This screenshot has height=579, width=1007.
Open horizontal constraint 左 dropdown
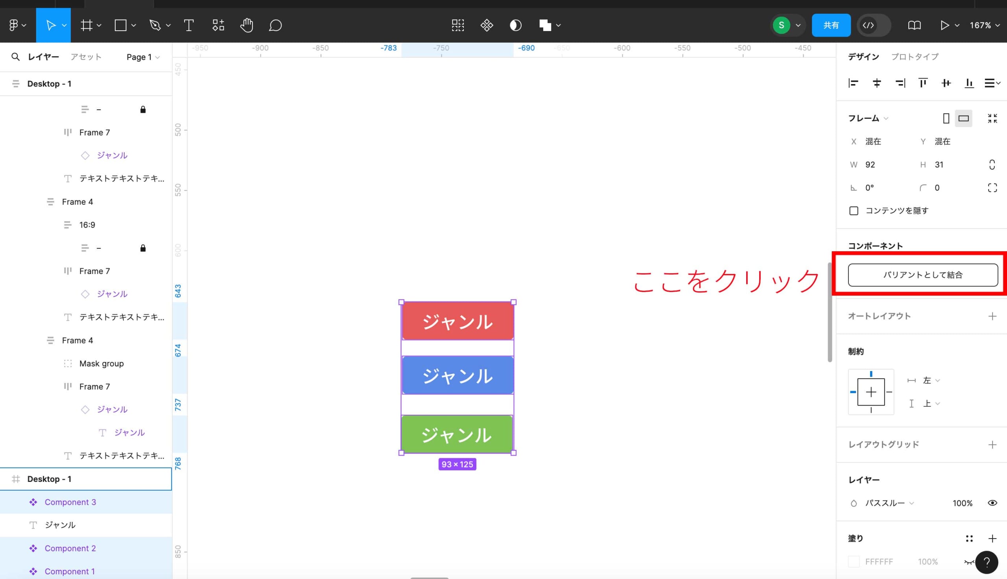pos(931,380)
